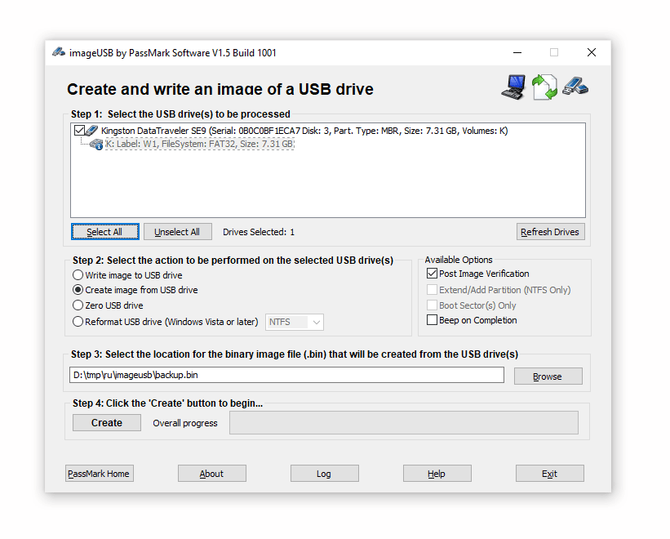Uncheck the Kingston DataTraveler SE9 drive checkbox
The image size is (670, 539).
[79, 131]
